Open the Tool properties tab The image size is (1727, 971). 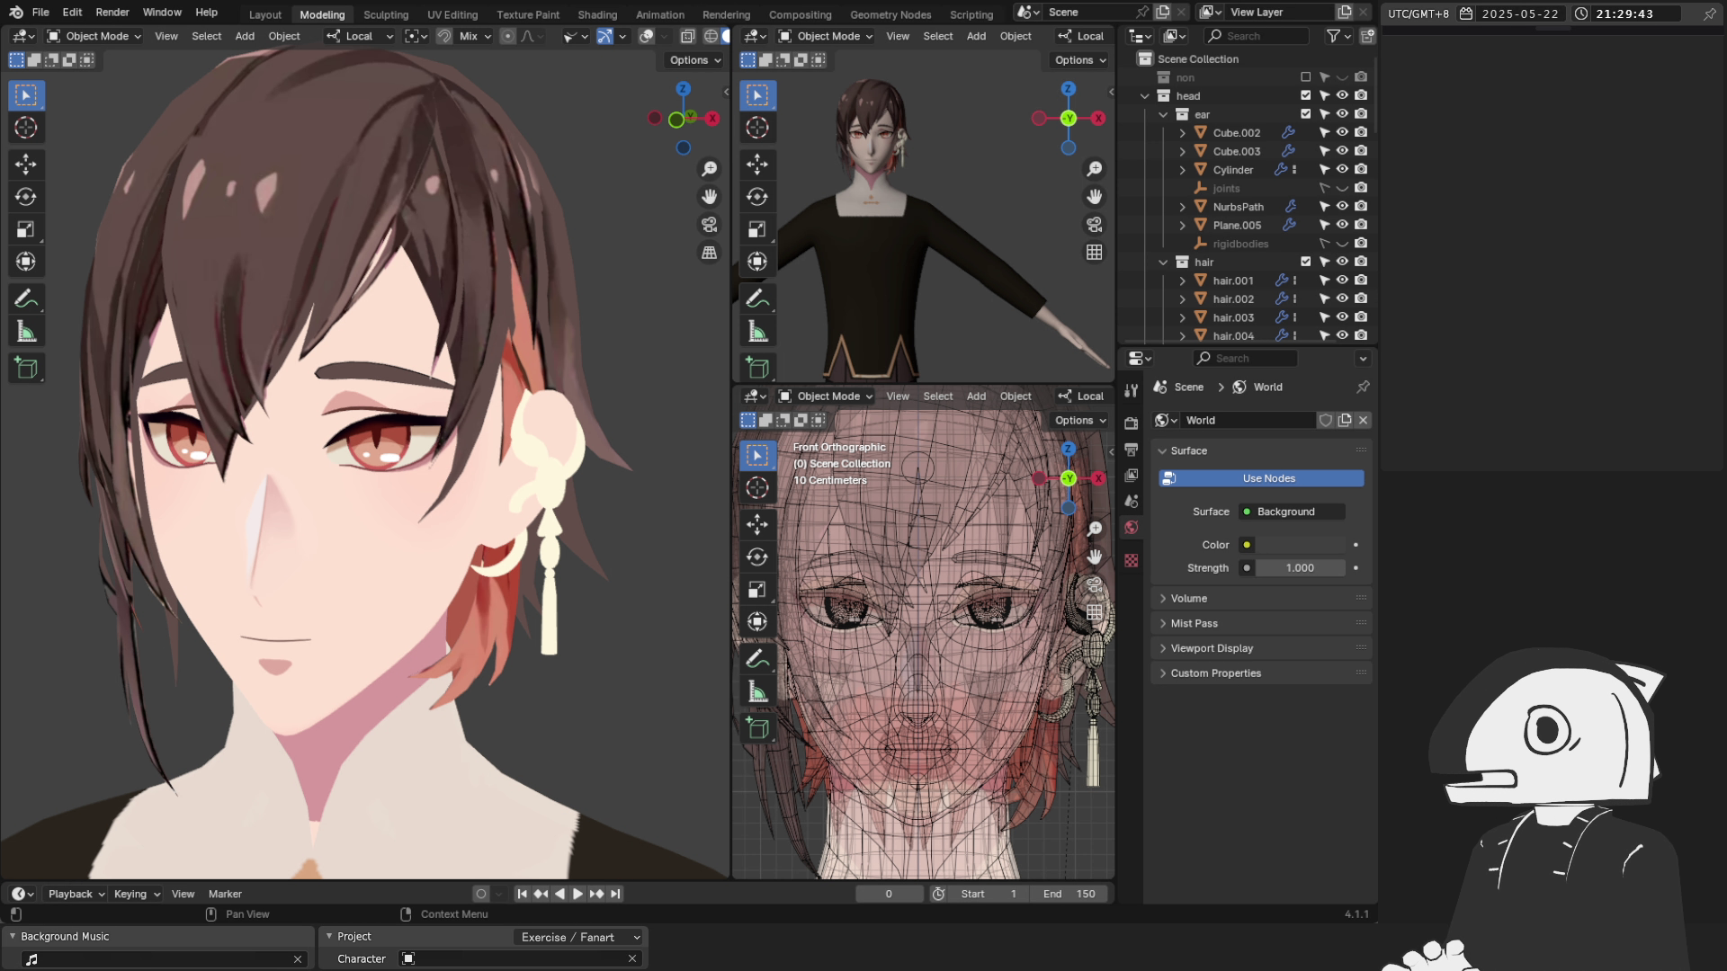pos(1132,390)
